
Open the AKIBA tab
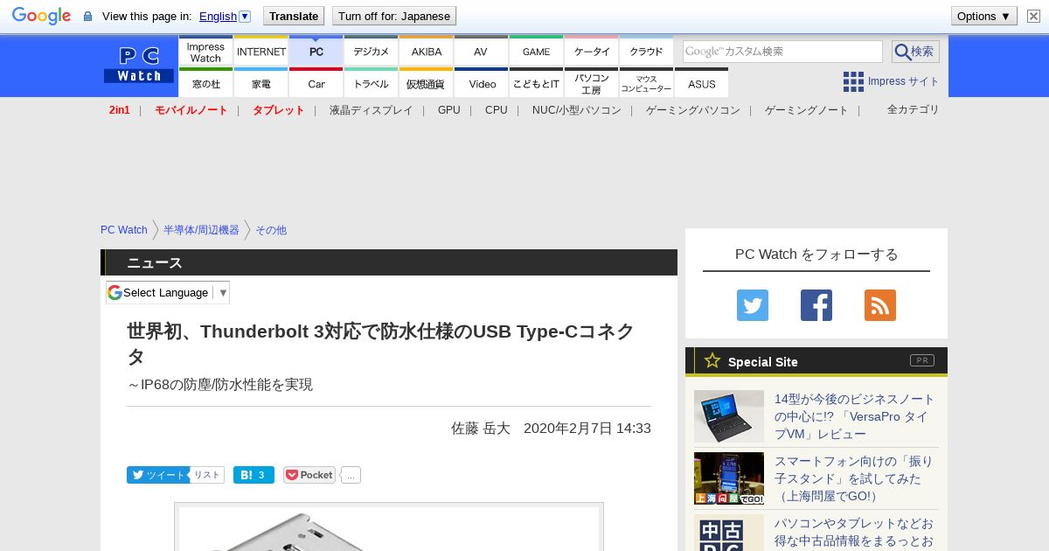(x=427, y=51)
